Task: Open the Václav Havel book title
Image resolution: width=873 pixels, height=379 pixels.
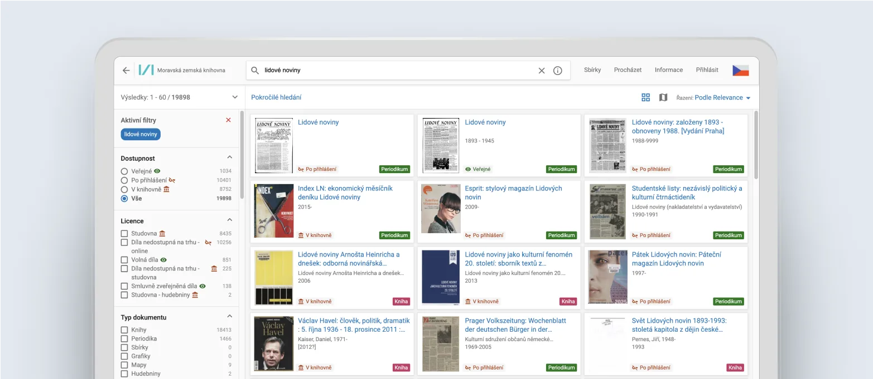Action: pos(354,325)
